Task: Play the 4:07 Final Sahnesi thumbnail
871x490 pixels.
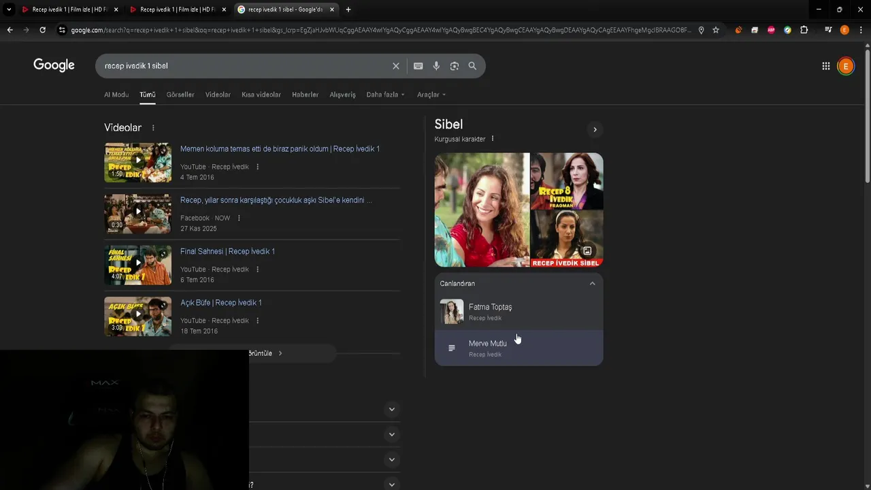Action: pos(137,265)
